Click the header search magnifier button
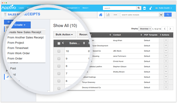The width and height of the screenshot is (177, 103). [139, 8]
